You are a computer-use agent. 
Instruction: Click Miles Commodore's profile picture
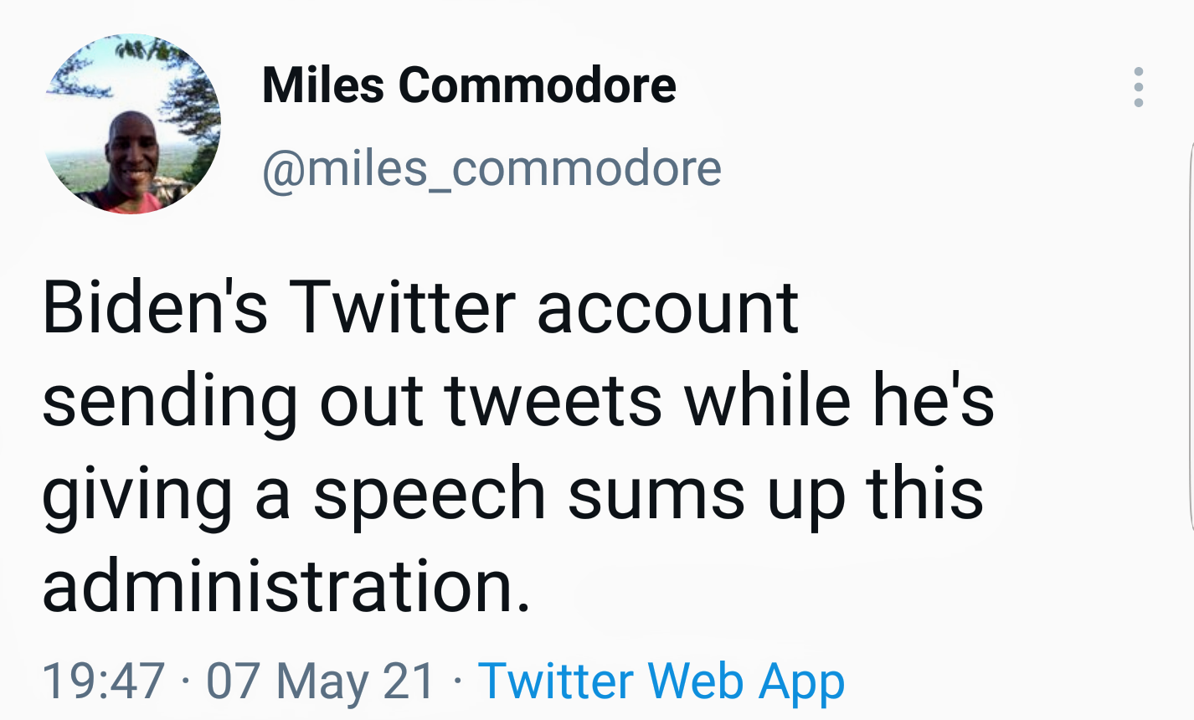(x=132, y=124)
